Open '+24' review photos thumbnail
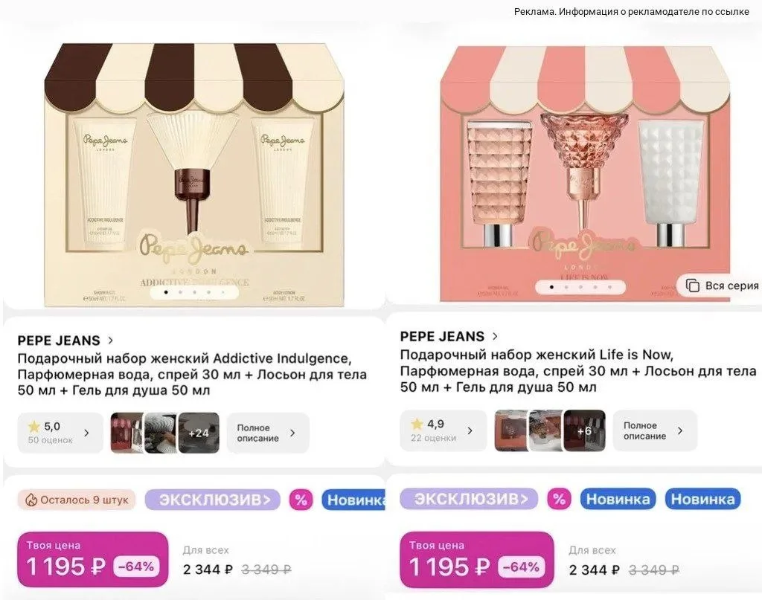 [199, 433]
